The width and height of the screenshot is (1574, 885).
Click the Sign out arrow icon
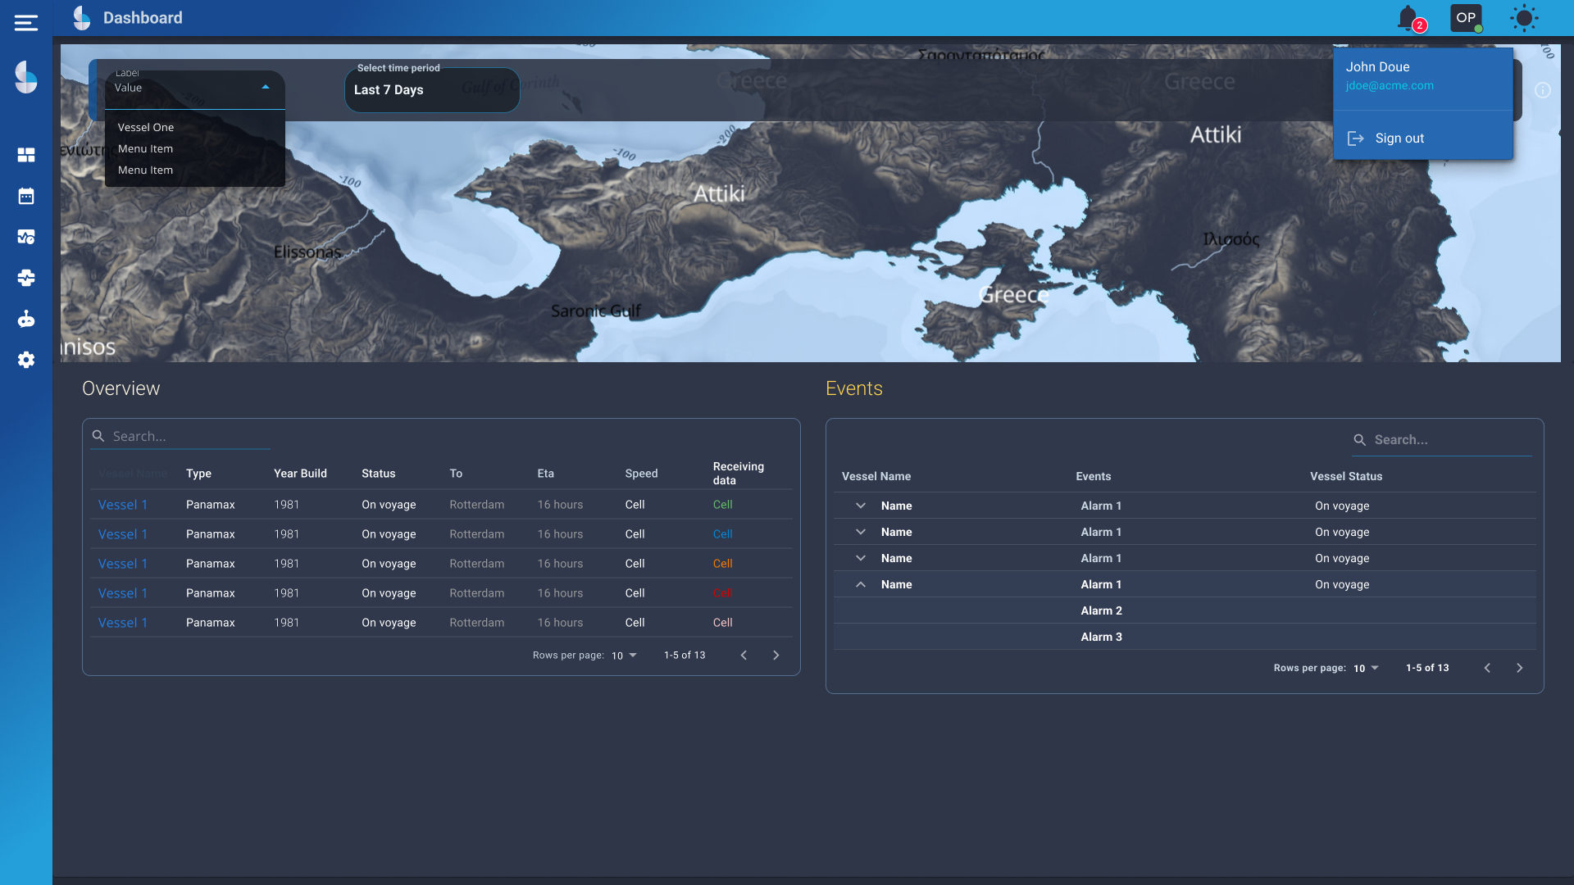point(1356,138)
